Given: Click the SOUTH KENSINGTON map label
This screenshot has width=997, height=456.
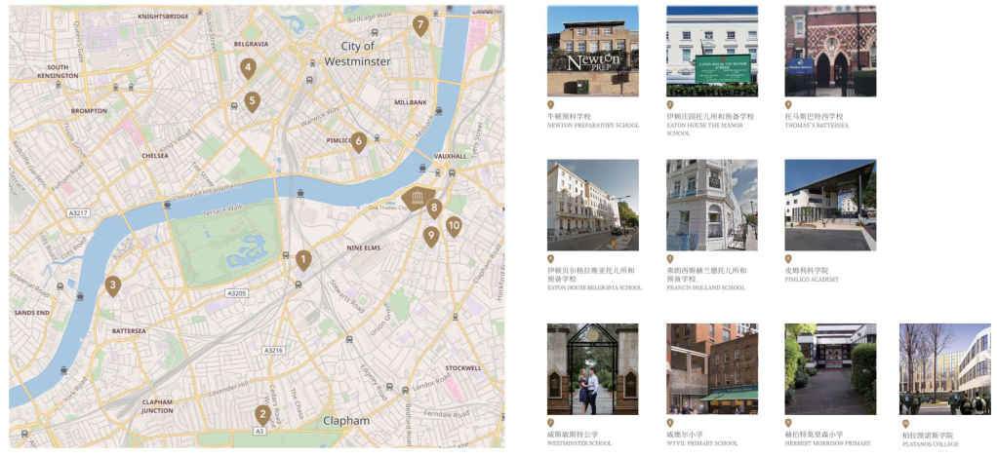Looking at the screenshot, I should pos(58,71).
